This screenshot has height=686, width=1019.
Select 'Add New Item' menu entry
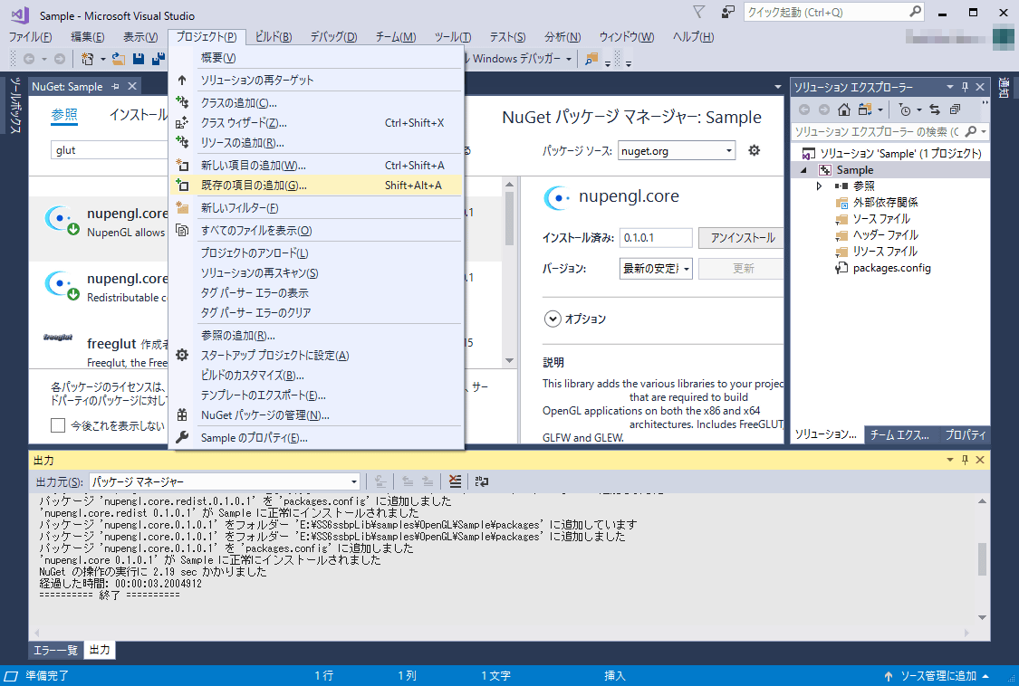coord(316,165)
